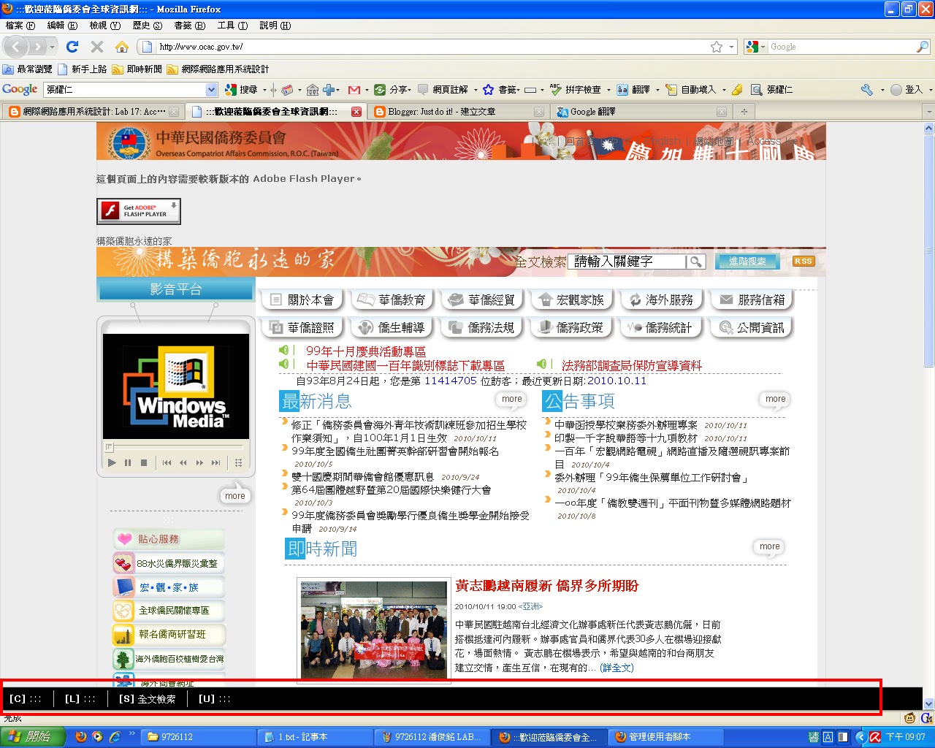The width and height of the screenshot is (935, 748).
Task: Expand the Google toolbar search box dropdown
Action: 211,90
